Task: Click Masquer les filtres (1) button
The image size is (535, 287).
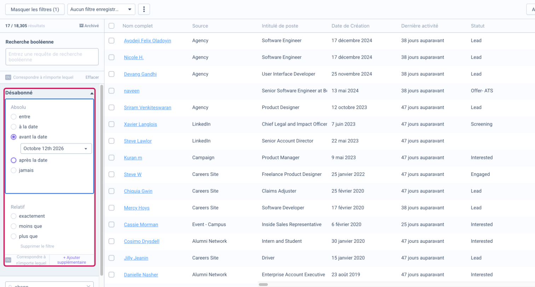Action: tap(35, 10)
